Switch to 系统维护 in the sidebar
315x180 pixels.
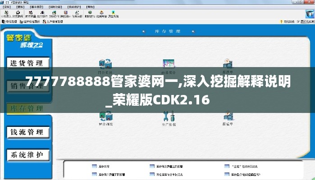[x=28, y=155]
